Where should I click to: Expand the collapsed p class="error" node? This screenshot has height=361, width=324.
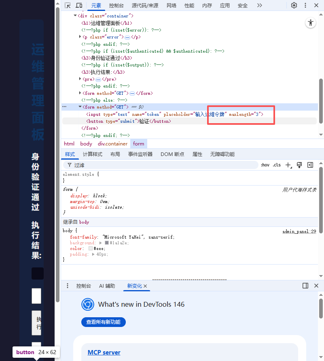tap(80, 37)
